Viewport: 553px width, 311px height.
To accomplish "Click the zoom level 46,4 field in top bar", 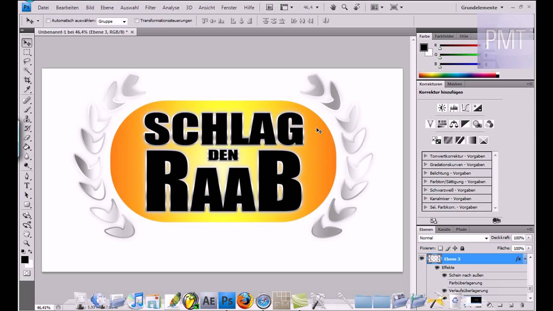I will pyautogui.click(x=308, y=7).
